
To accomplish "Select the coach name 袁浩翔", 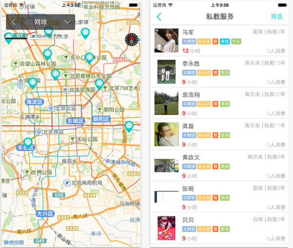I will pos(191,95).
